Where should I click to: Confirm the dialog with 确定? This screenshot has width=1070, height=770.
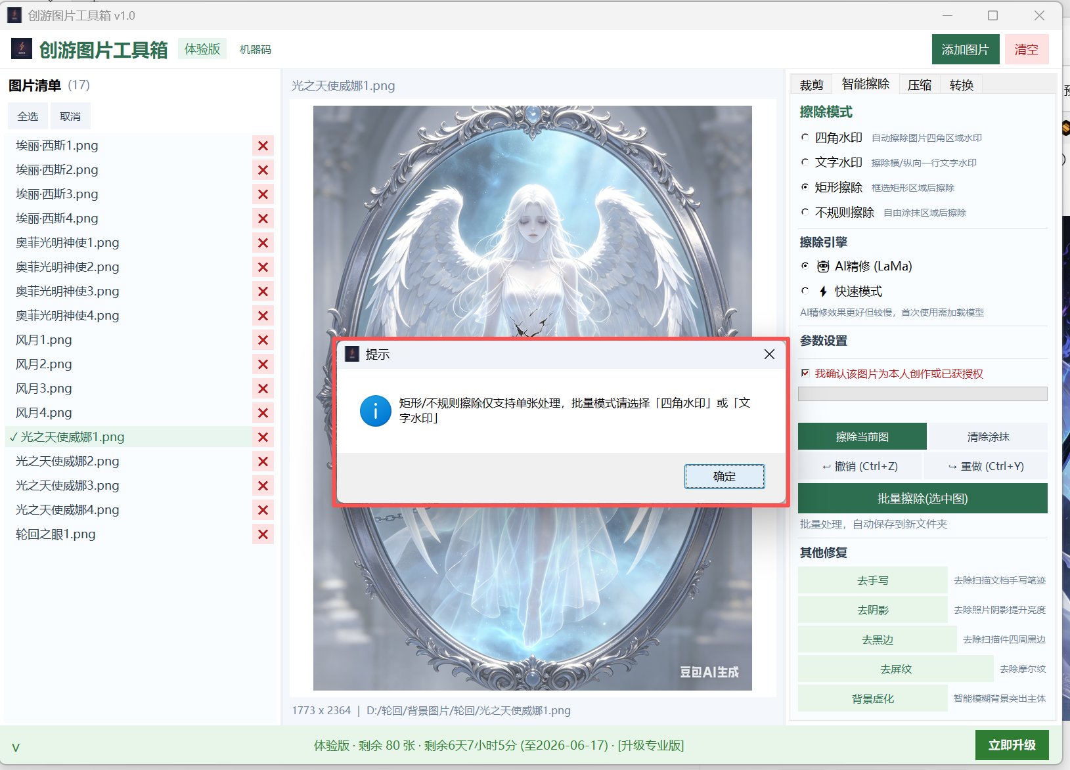(724, 477)
